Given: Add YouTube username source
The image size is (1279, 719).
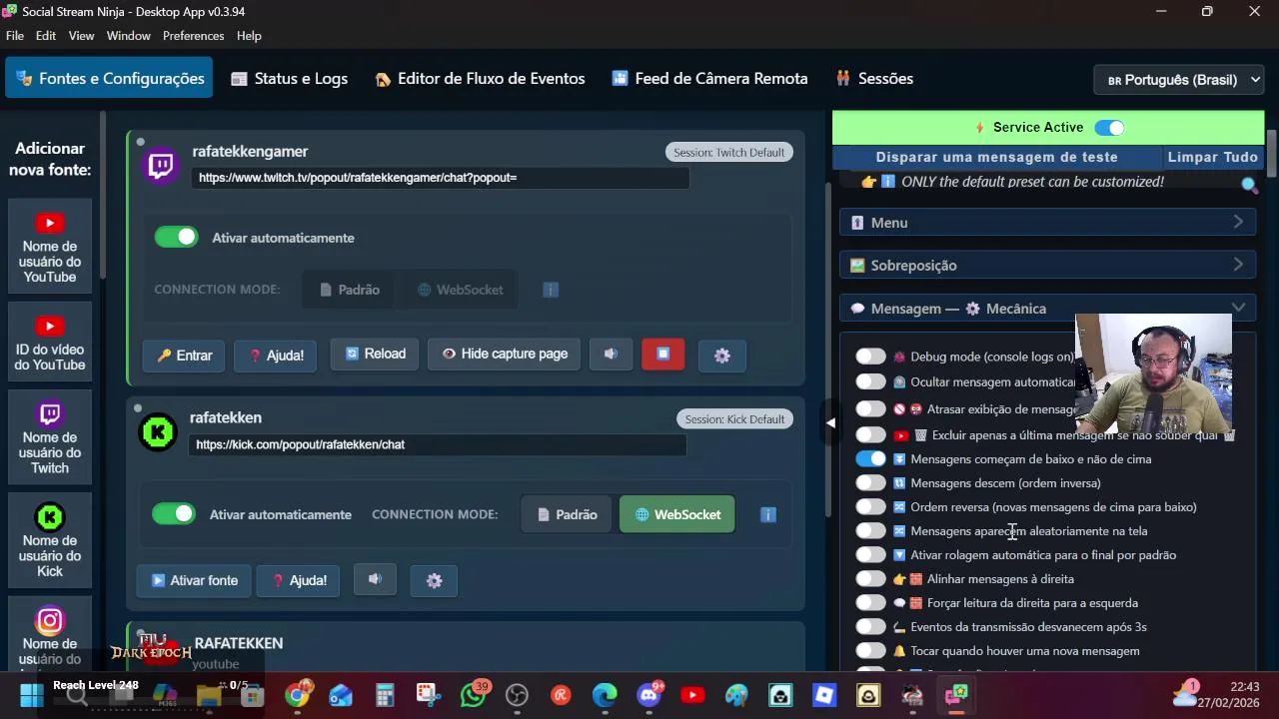Looking at the screenshot, I should tap(50, 248).
